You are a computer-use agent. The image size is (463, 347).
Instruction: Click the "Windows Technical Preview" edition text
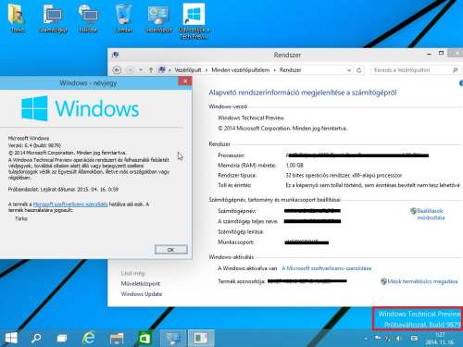[251, 118]
